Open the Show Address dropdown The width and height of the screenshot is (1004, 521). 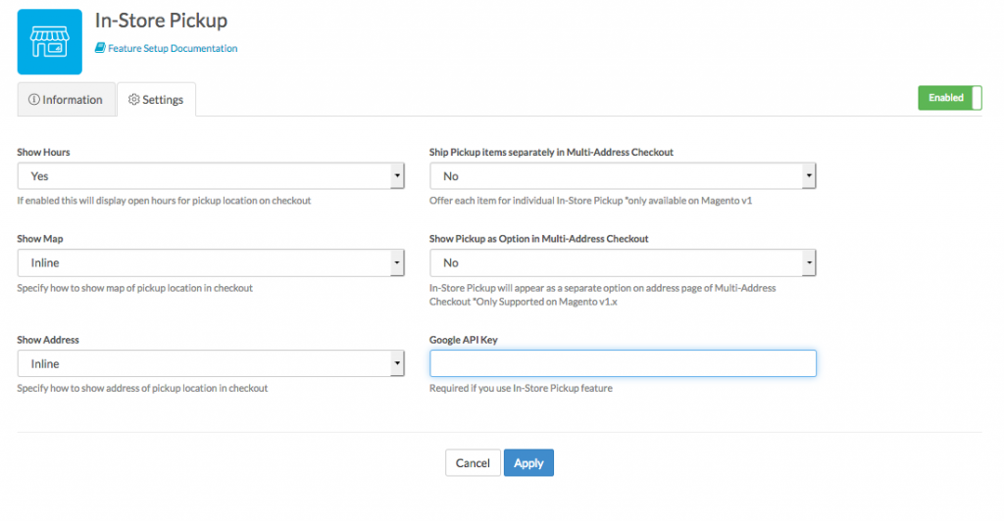coord(211,363)
